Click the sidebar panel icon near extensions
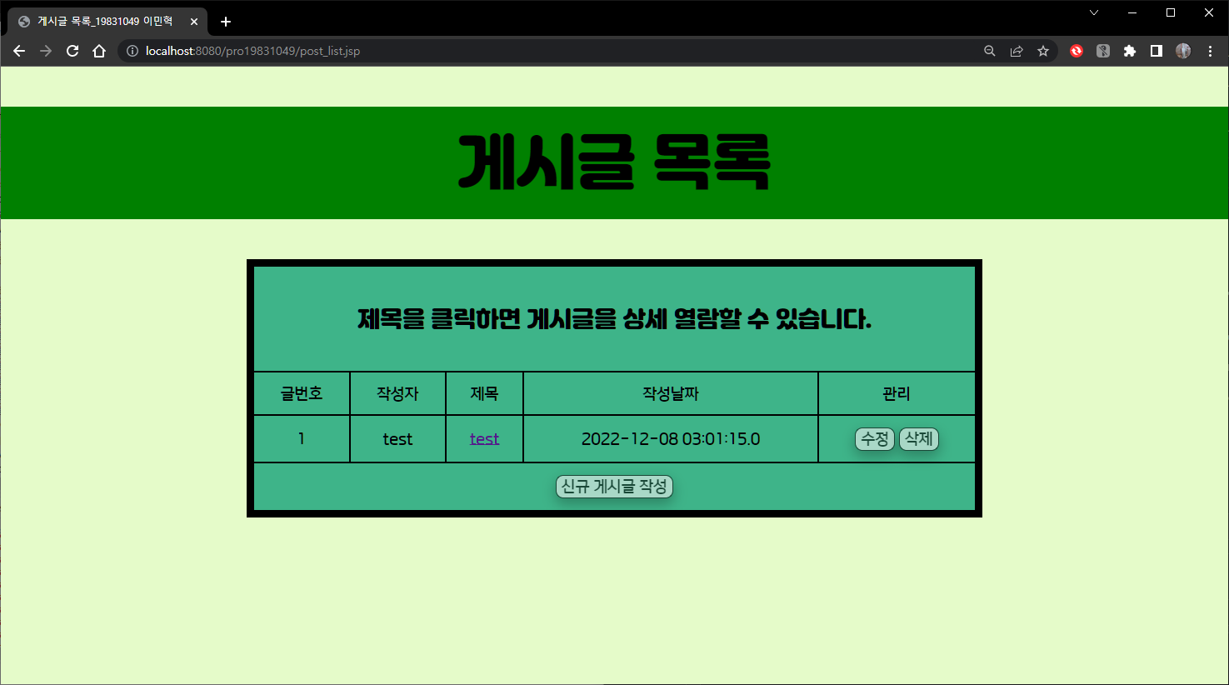Image resolution: width=1229 pixels, height=685 pixels. pyautogui.click(x=1156, y=51)
